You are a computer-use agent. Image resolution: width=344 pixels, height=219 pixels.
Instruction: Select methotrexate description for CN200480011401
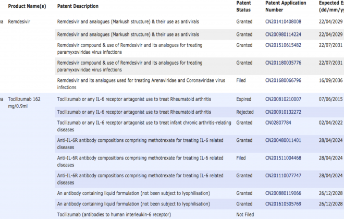click(140, 144)
